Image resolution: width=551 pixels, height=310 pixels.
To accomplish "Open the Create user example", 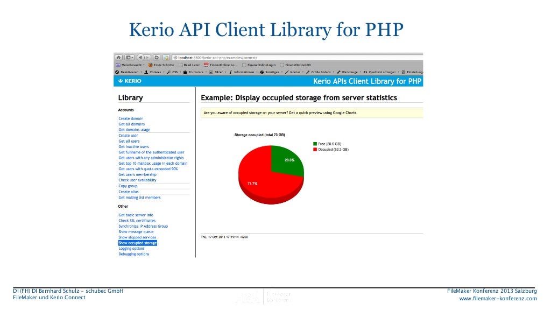I will pos(128,135).
